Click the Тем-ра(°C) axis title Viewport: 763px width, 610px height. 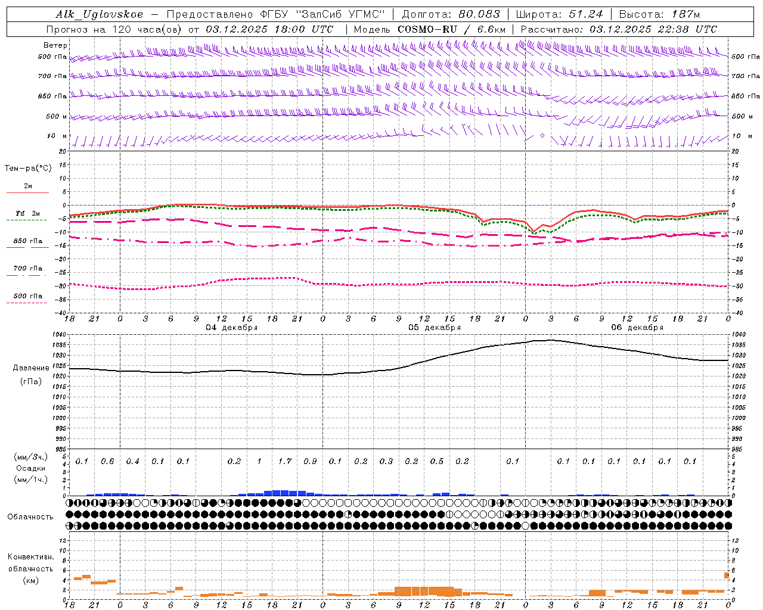point(28,169)
